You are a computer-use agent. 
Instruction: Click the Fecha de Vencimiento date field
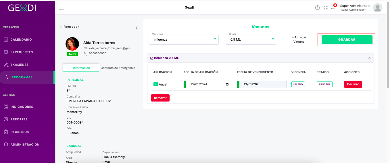click(x=262, y=84)
